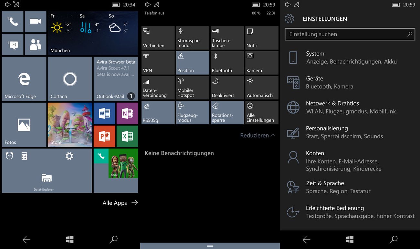
Task: Open the Microsoft Edge tile
Action: 24,79
